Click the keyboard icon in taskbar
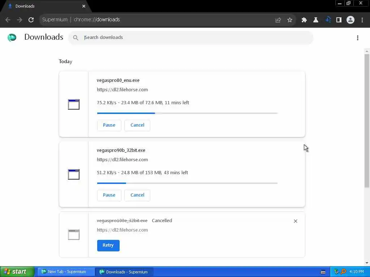This screenshot has width=370, height=277. 323,272
